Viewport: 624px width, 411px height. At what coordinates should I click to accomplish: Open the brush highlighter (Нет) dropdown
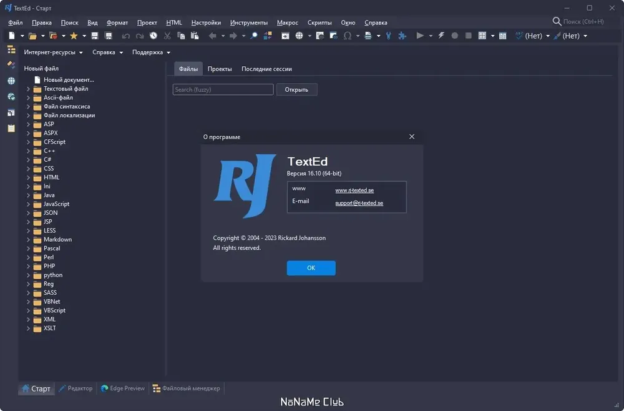tap(585, 36)
